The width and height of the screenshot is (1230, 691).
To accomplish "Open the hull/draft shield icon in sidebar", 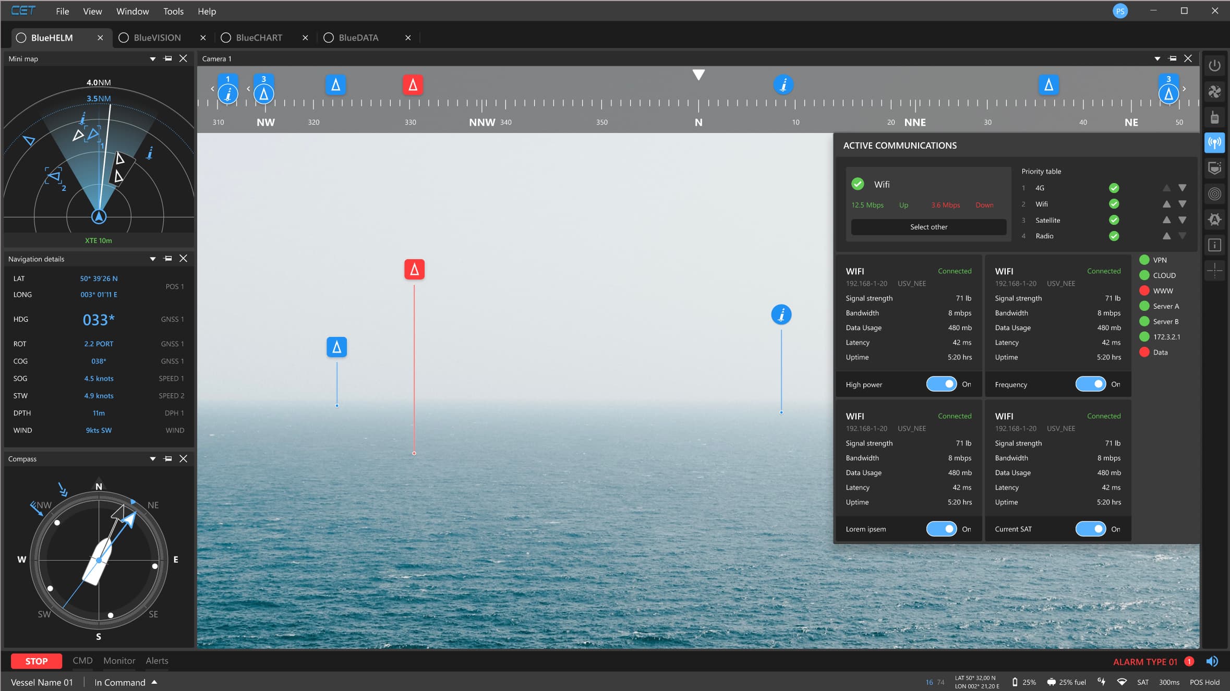I will pyautogui.click(x=1214, y=168).
